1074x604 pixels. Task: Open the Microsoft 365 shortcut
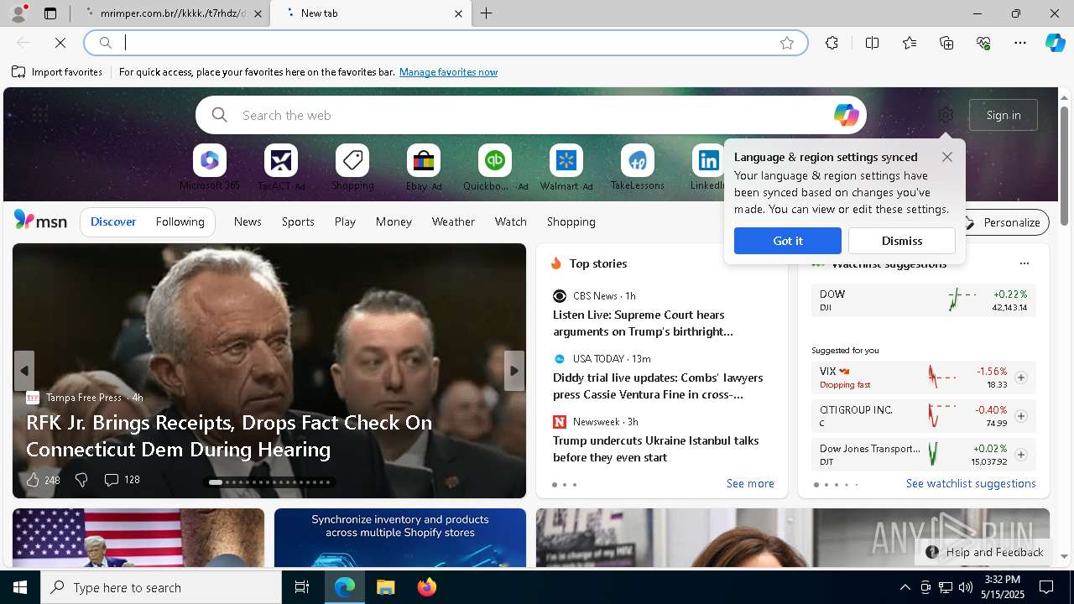coord(210,168)
